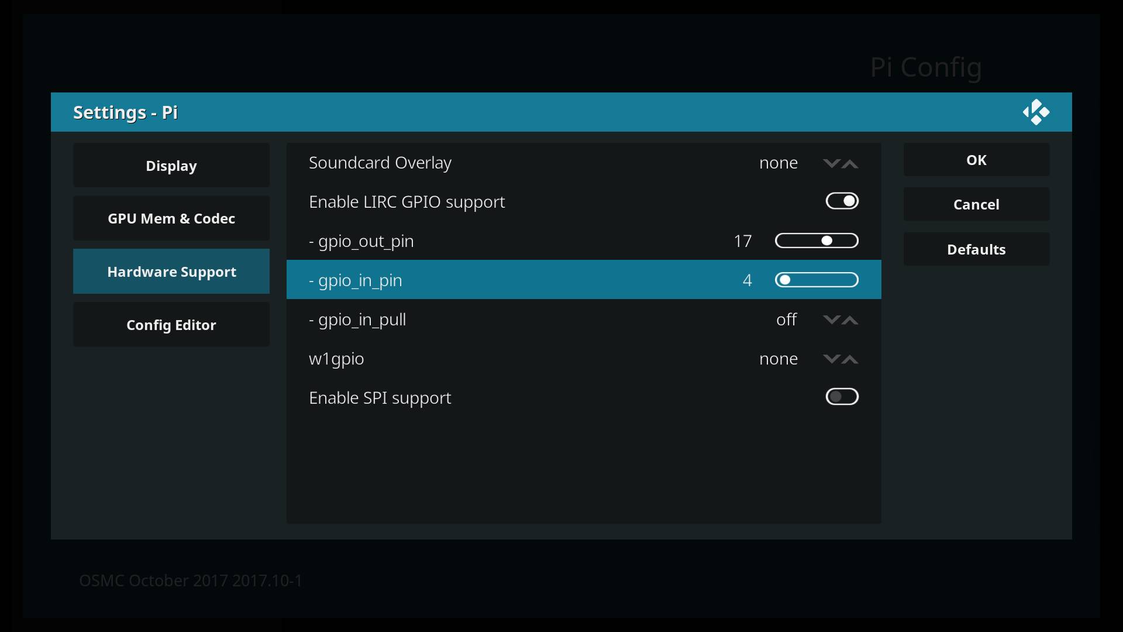This screenshot has height=632, width=1123.
Task: Click down arrow for w1gpio
Action: pyautogui.click(x=831, y=359)
